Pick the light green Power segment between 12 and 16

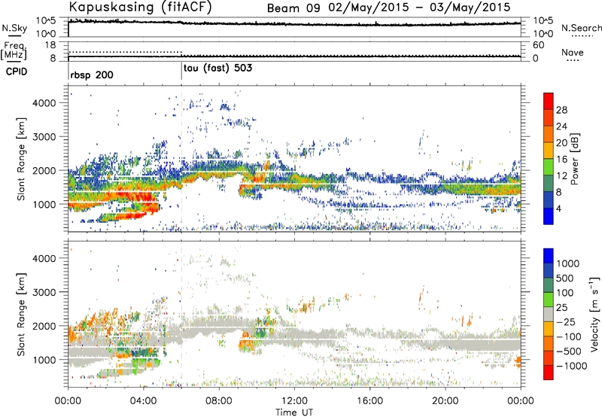point(549,167)
